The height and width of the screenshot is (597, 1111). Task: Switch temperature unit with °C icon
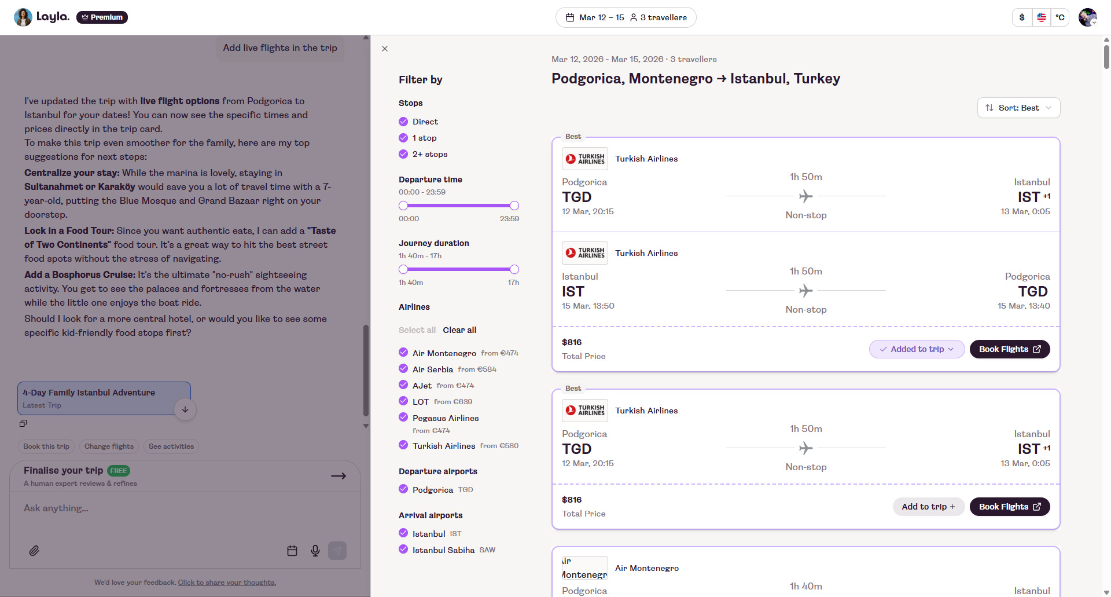1060,17
